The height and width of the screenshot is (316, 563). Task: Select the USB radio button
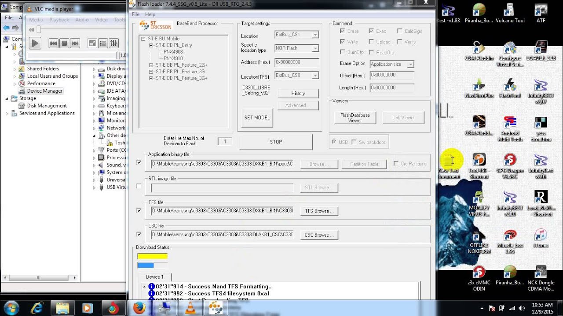(334, 142)
